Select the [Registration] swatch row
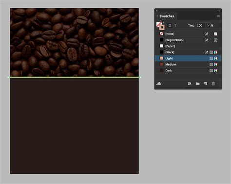 pyautogui.click(x=188, y=40)
